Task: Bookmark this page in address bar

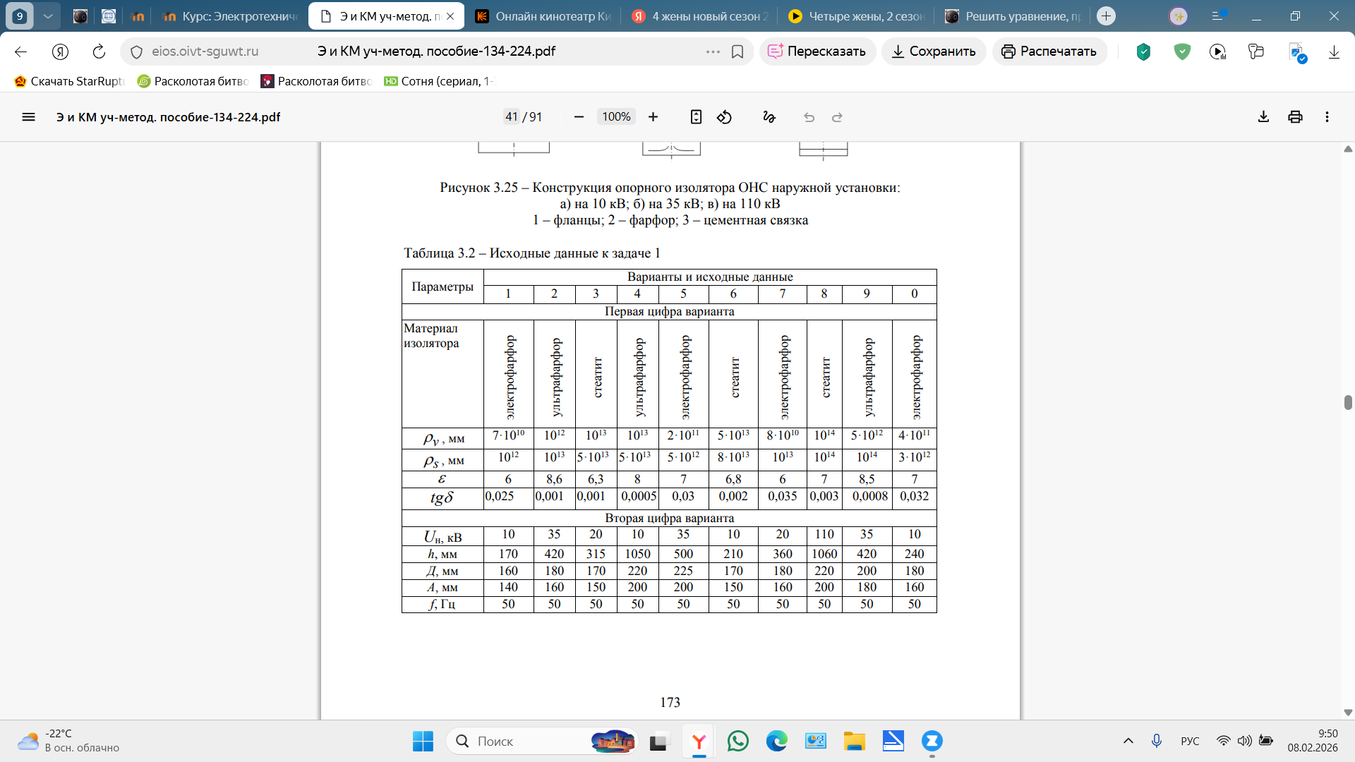Action: (737, 52)
